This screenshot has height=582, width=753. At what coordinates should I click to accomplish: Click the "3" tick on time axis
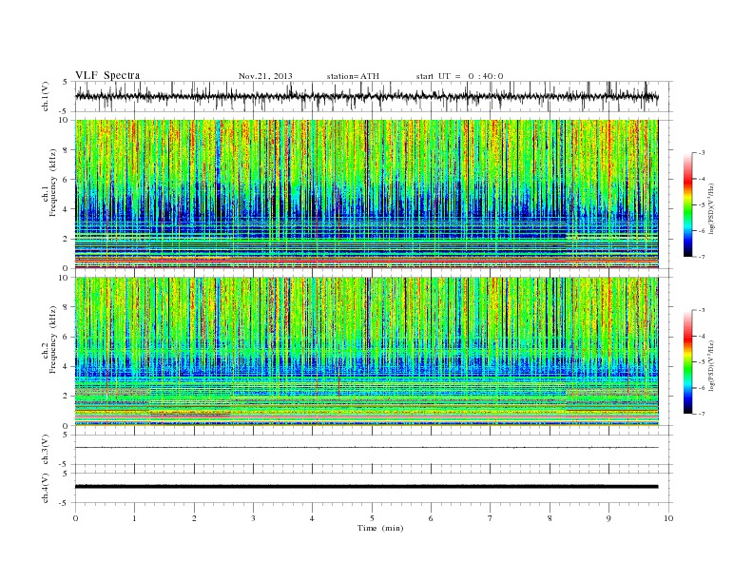(x=253, y=518)
